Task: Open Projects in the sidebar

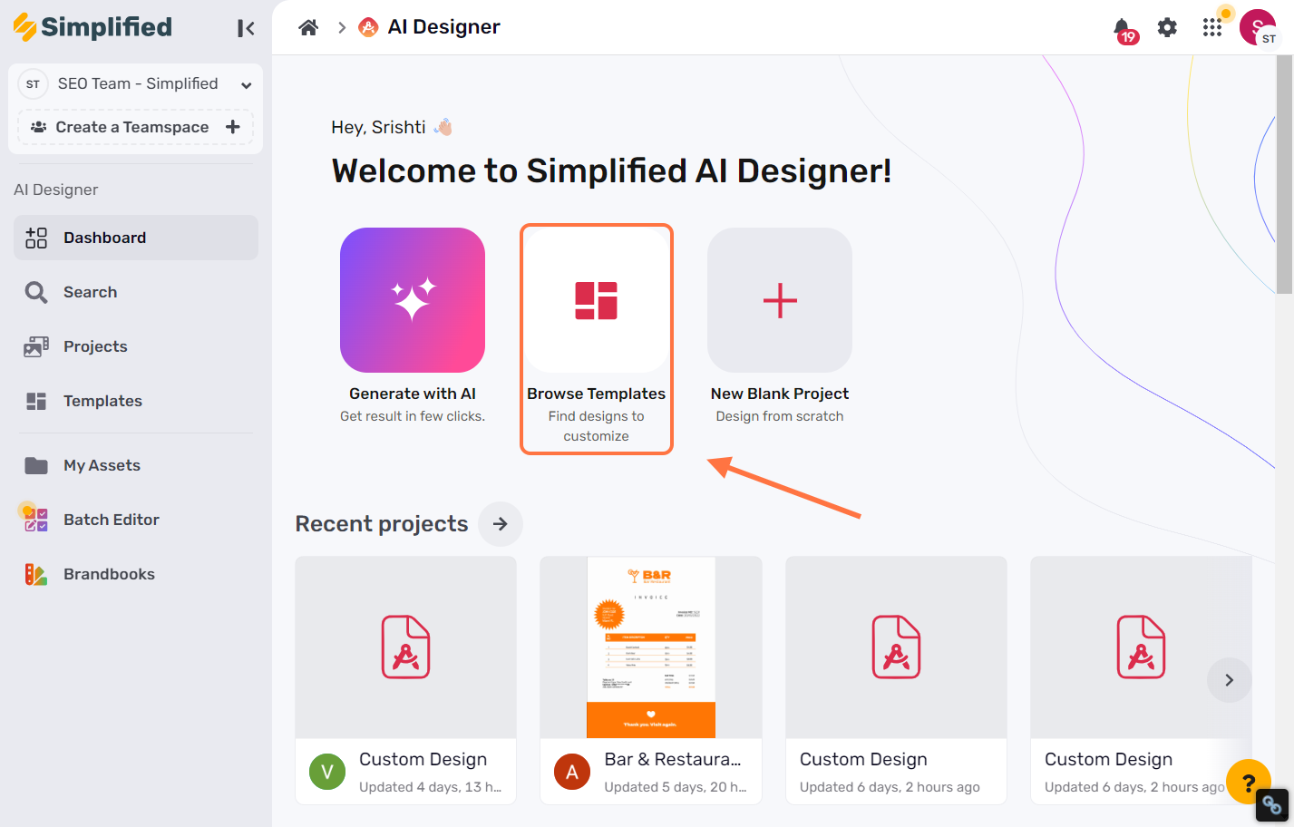Action: tap(136, 346)
